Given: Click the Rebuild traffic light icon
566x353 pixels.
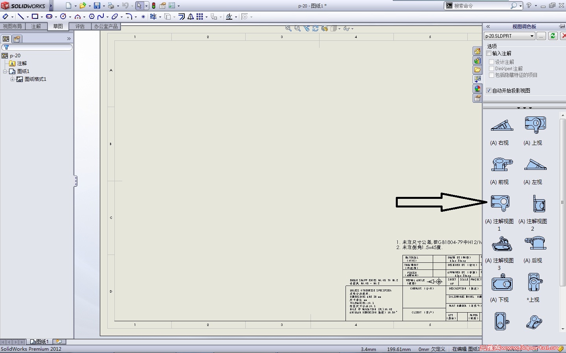Looking at the screenshot, I should click(154, 5).
